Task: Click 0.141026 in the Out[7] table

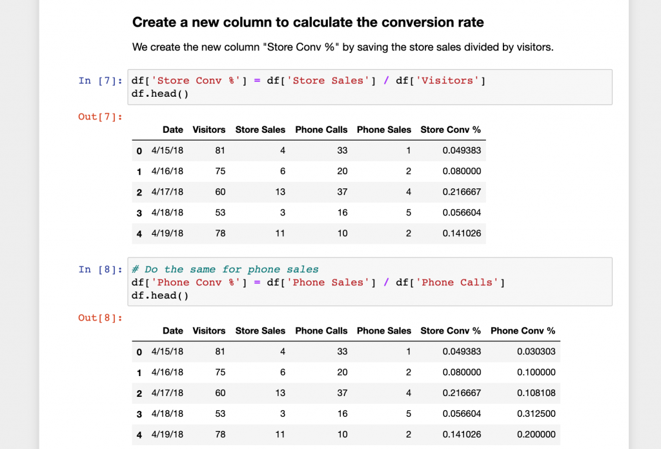Action: [x=462, y=234]
